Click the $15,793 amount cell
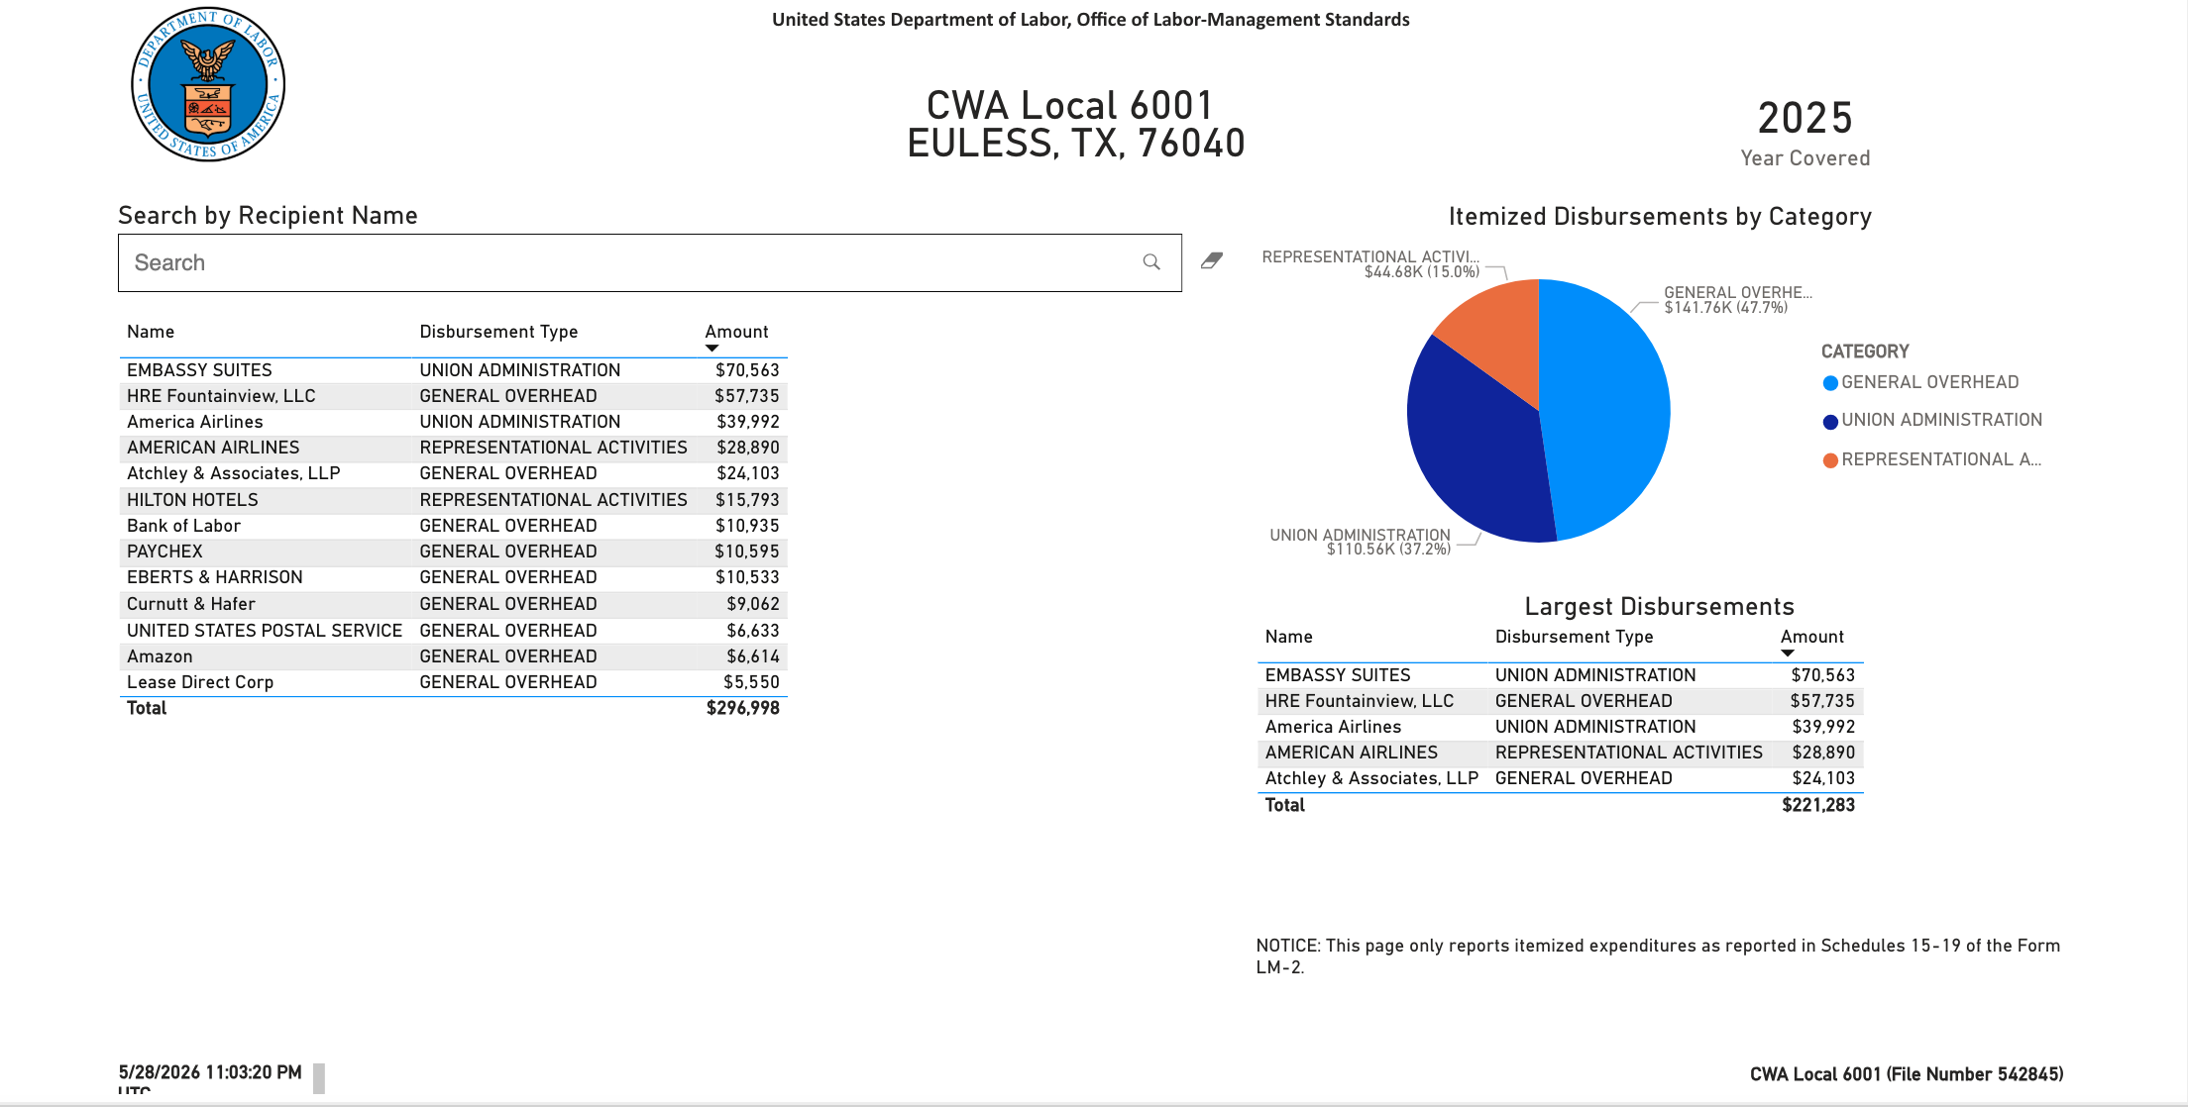Image resolution: width=2188 pixels, height=1107 pixels. coord(747,500)
